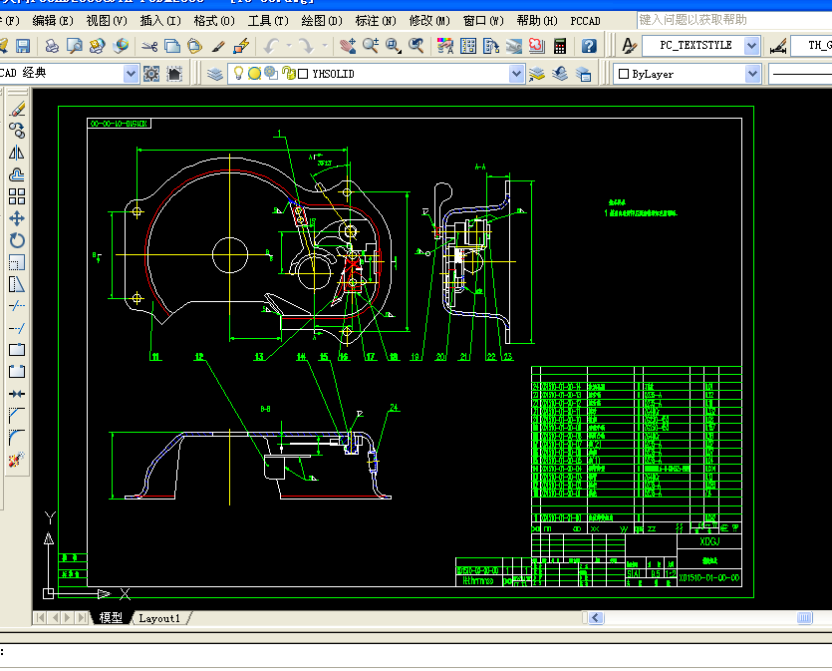Select the Trim tool

point(17,306)
